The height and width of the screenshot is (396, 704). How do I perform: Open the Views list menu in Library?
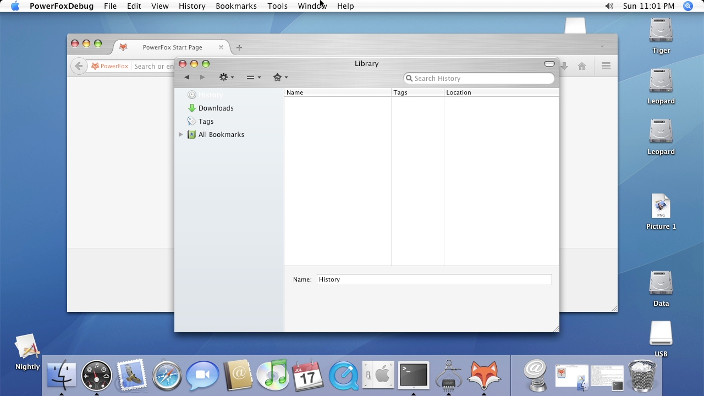(x=254, y=78)
